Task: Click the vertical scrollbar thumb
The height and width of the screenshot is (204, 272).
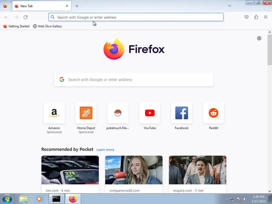Action: [x=270, y=50]
